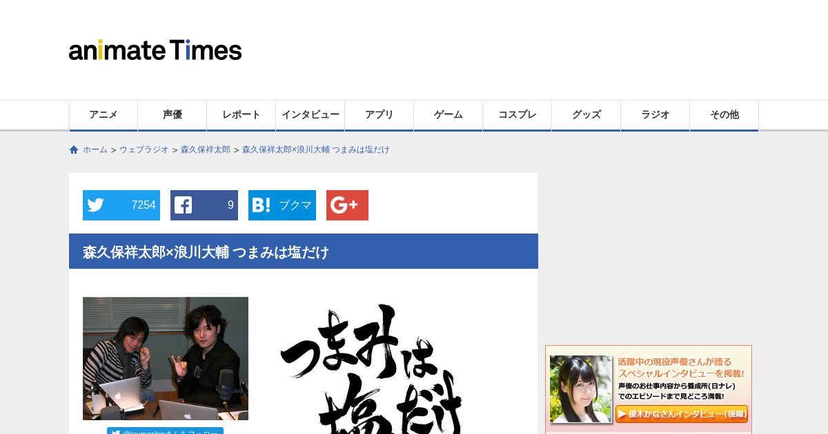Open the ラジオ menu tab
Viewport: 828px width, 434px height.
click(x=655, y=115)
